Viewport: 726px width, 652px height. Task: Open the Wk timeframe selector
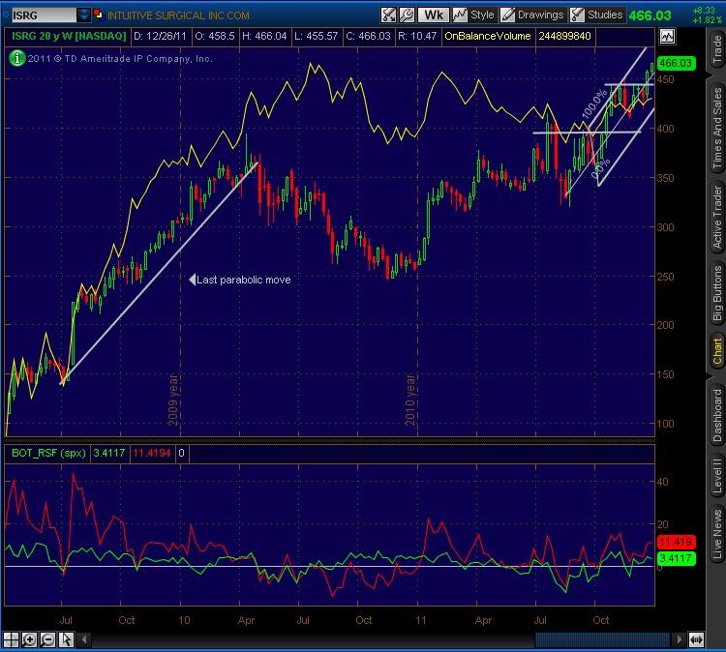[x=433, y=15]
